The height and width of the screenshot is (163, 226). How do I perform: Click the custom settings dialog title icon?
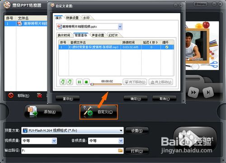coord(52,5)
